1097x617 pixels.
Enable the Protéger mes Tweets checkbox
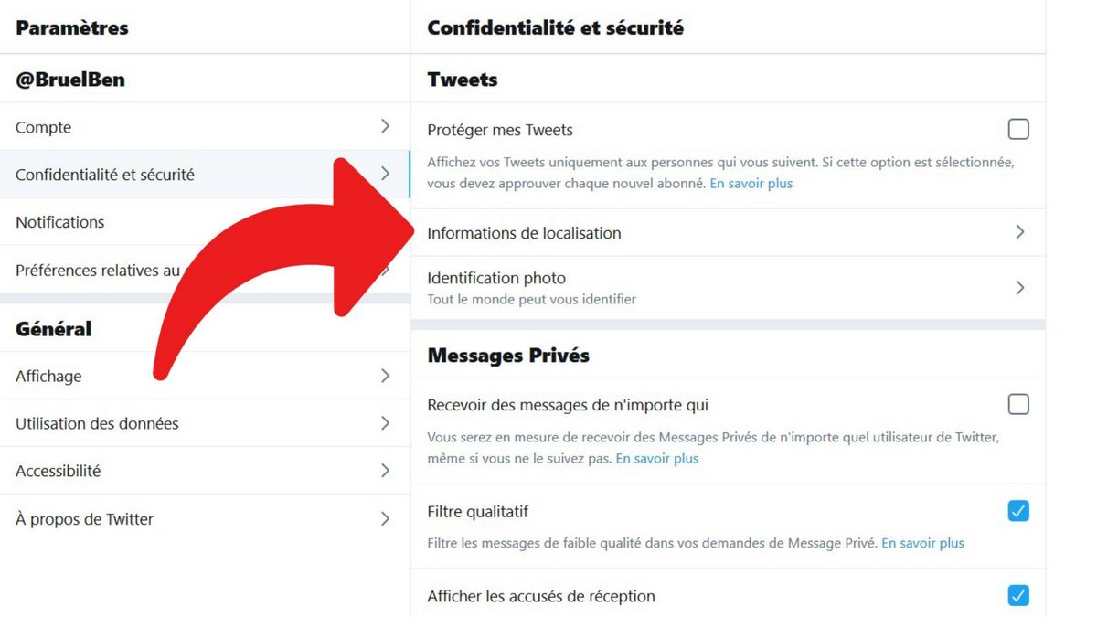[x=1018, y=129]
